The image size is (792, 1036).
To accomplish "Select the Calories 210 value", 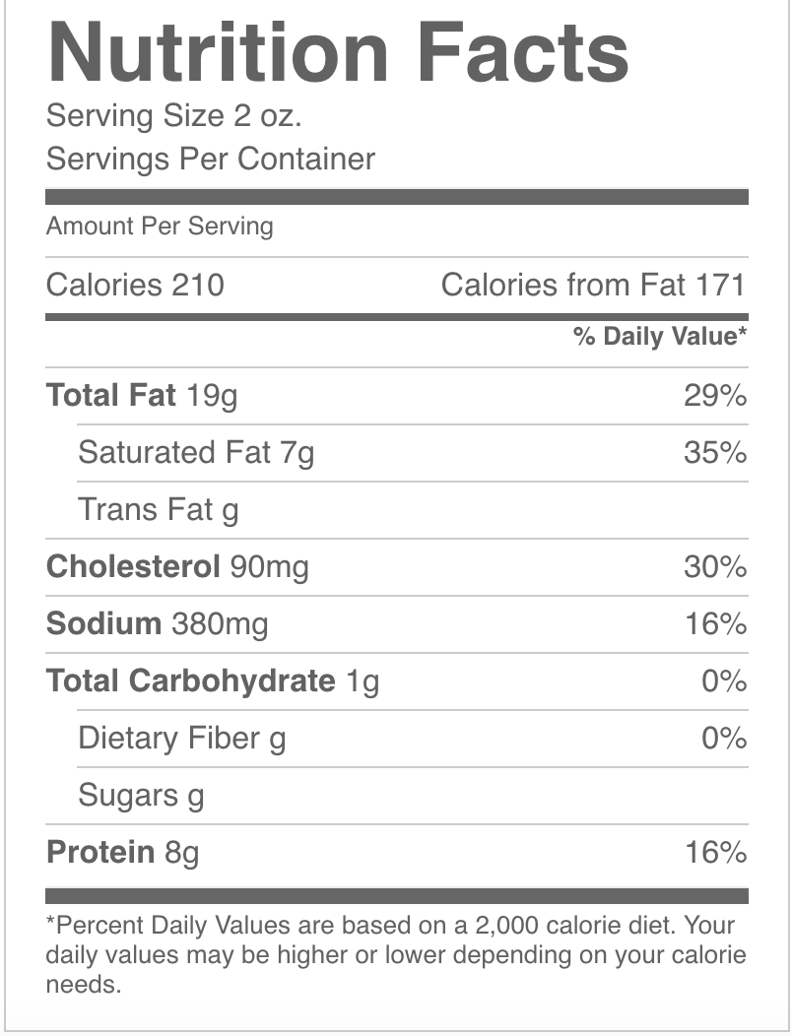I will pyautogui.click(x=135, y=286).
